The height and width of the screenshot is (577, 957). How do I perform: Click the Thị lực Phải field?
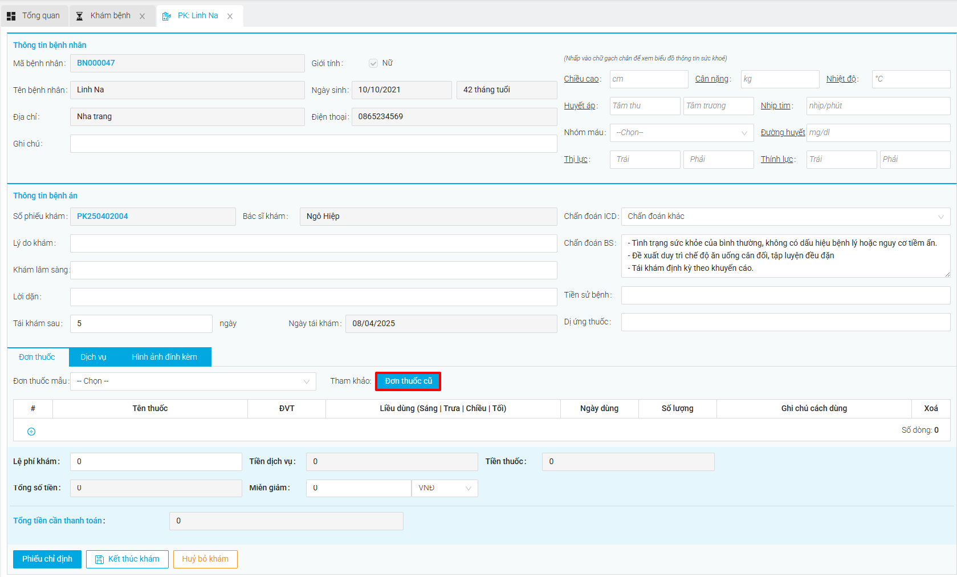[x=718, y=160]
